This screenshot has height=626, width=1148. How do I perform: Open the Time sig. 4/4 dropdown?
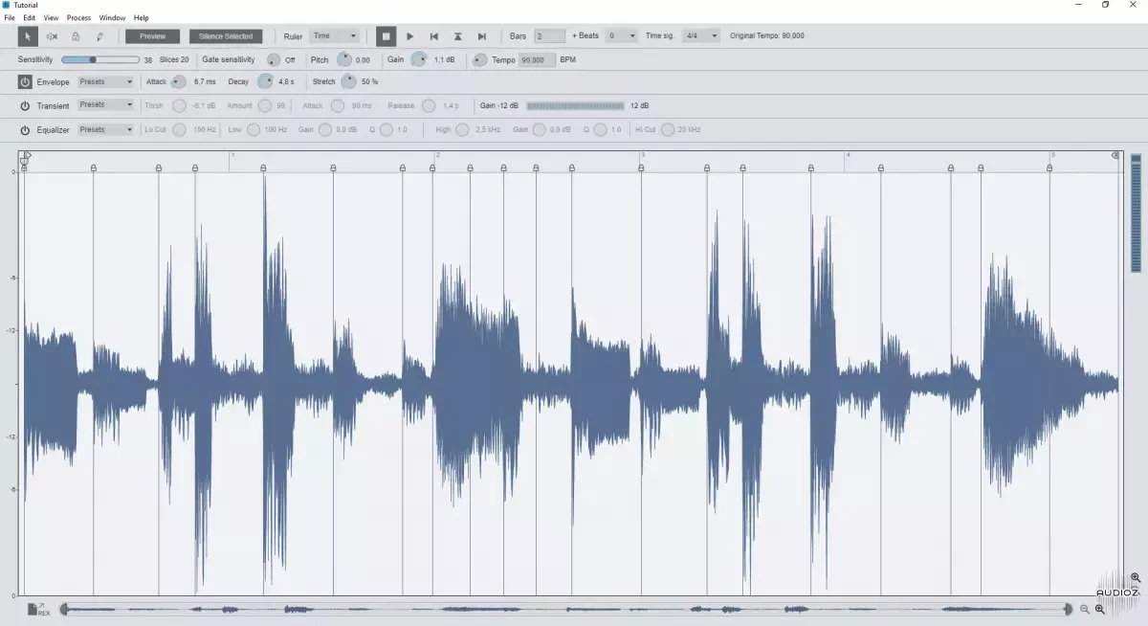coord(701,36)
